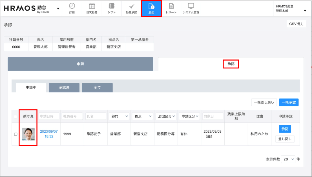The width and height of the screenshot is (312, 177).
Task: Click the 一括承認 button
Action: click(289, 102)
